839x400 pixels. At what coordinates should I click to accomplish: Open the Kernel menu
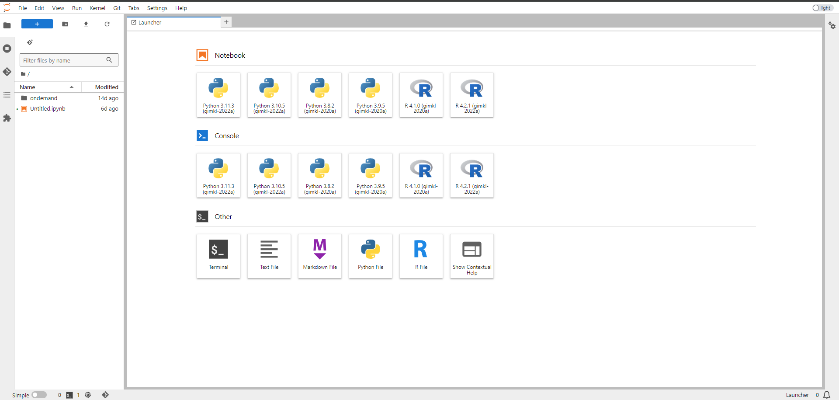97,8
